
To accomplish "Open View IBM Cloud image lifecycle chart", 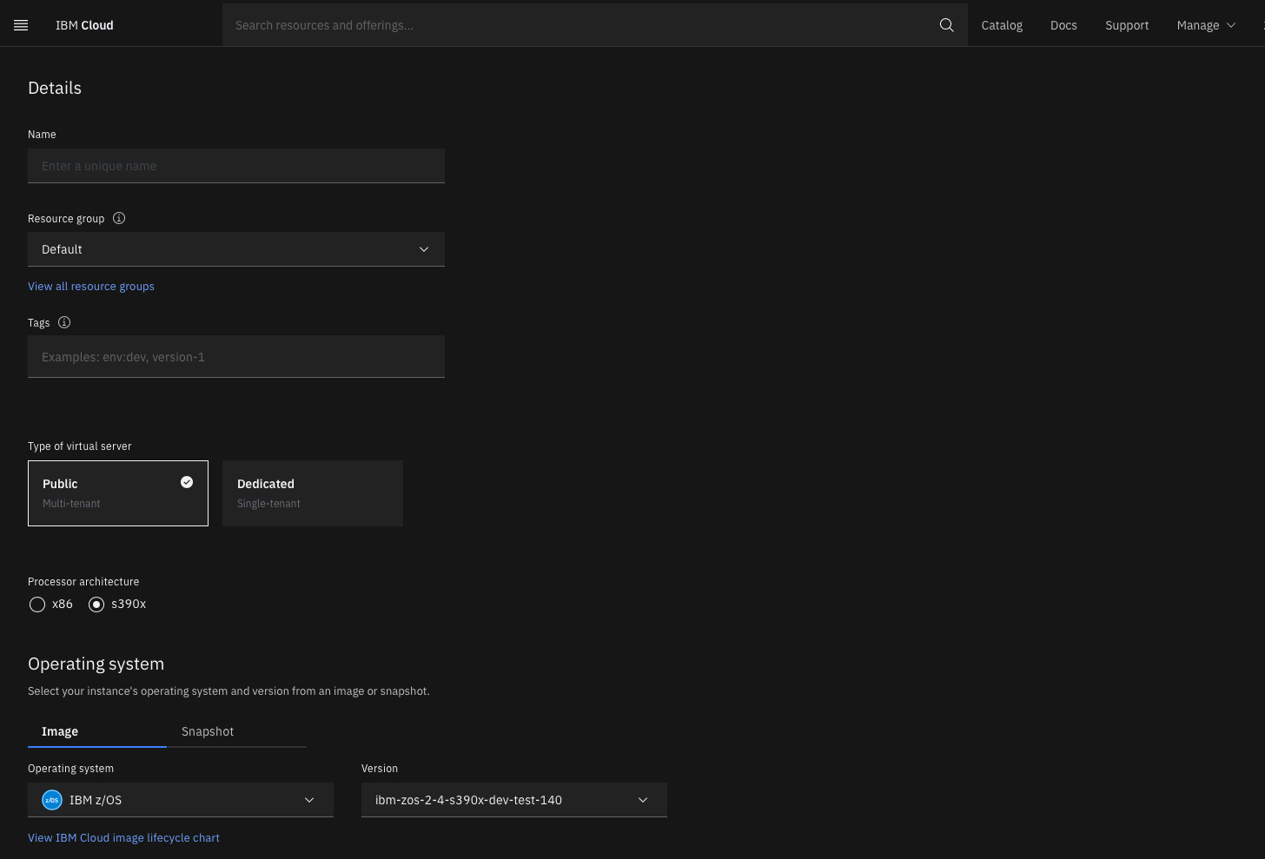I will pos(123,838).
